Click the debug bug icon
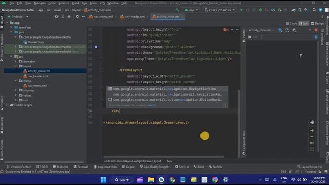 coord(260,10)
